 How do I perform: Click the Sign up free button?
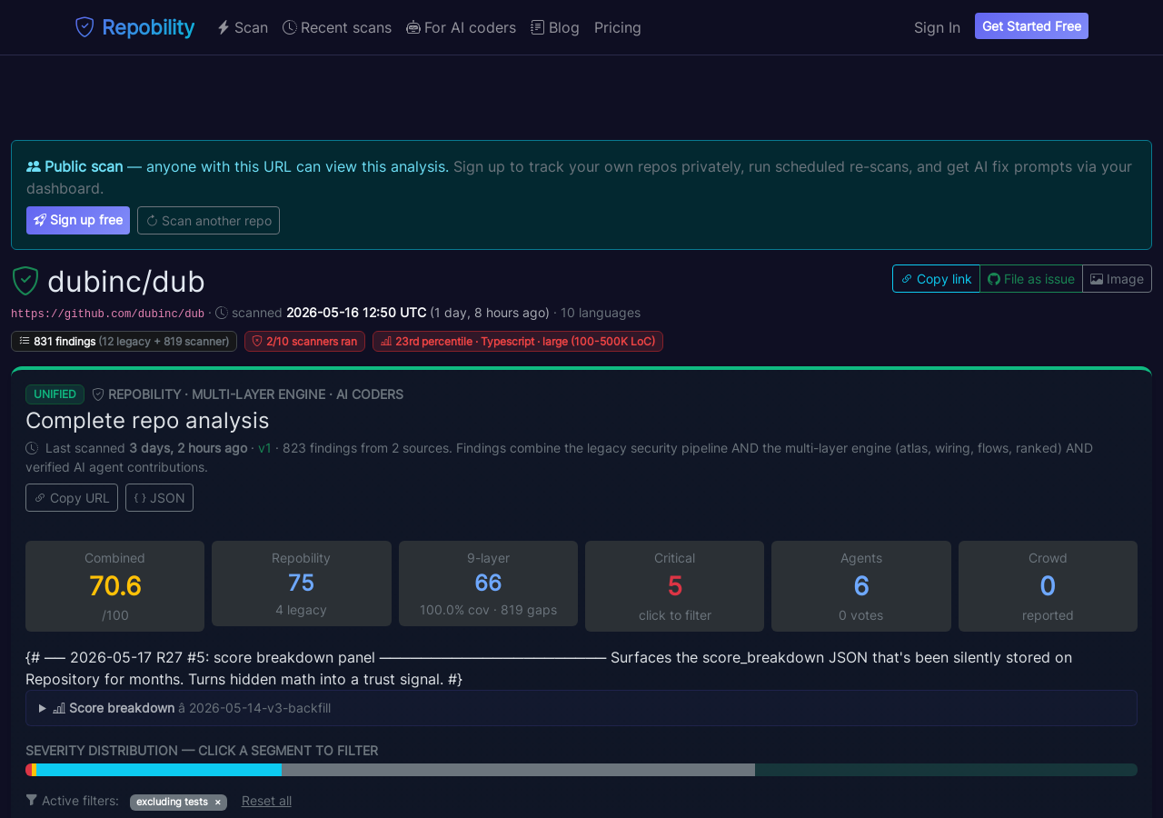[x=78, y=220]
